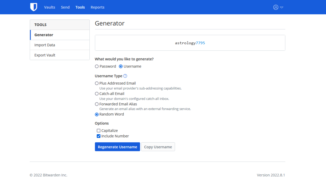This screenshot has height=192, width=326.
Task: Click the external forwarding service description
Action: point(145,109)
